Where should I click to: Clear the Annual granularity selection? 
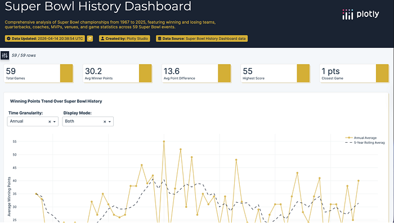tap(50, 122)
